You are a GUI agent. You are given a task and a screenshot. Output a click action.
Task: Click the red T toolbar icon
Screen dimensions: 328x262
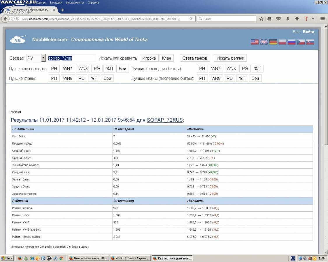(306, 19)
